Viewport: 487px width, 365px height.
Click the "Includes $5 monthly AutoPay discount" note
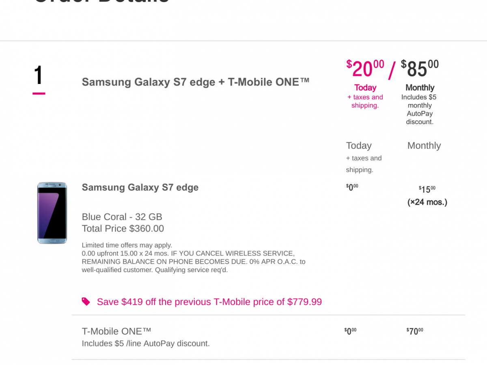point(420,109)
